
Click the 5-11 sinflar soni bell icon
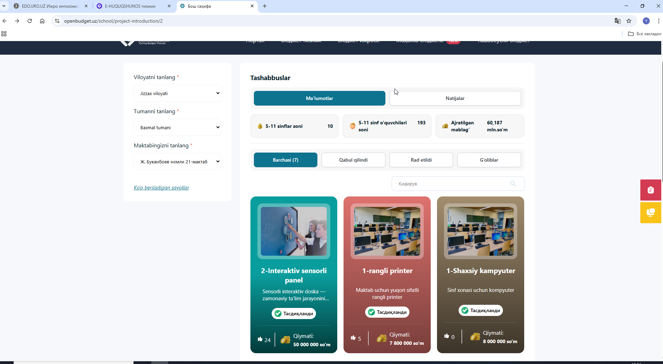coord(260,126)
